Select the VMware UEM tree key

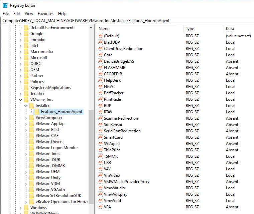click(47, 172)
